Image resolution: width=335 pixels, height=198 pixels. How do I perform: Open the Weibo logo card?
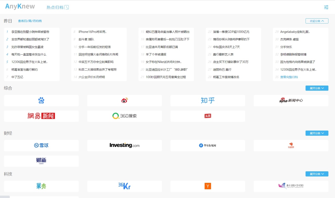pos(125,100)
